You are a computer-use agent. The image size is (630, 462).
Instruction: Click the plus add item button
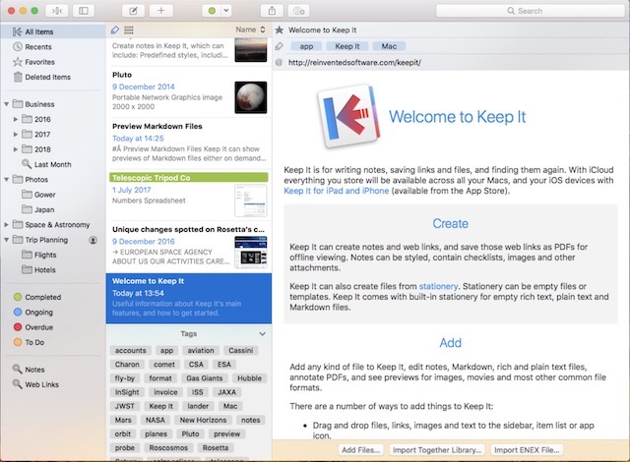click(161, 11)
